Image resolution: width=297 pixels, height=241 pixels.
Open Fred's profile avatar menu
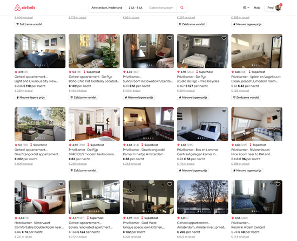pos(278,8)
